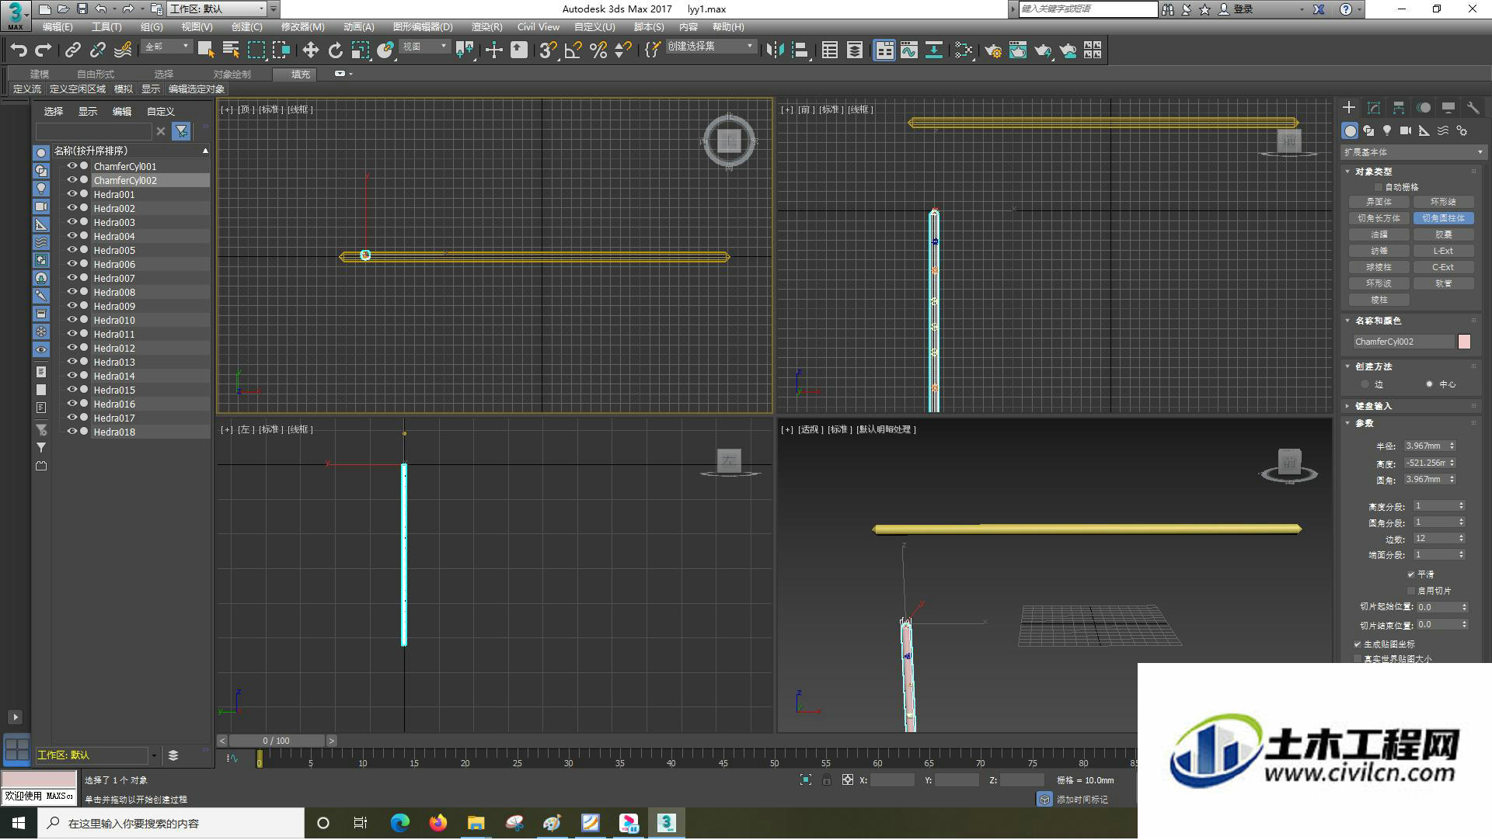Activate the Select and Move tool
This screenshot has width=1492, height=840.
[x=310, y=50]
